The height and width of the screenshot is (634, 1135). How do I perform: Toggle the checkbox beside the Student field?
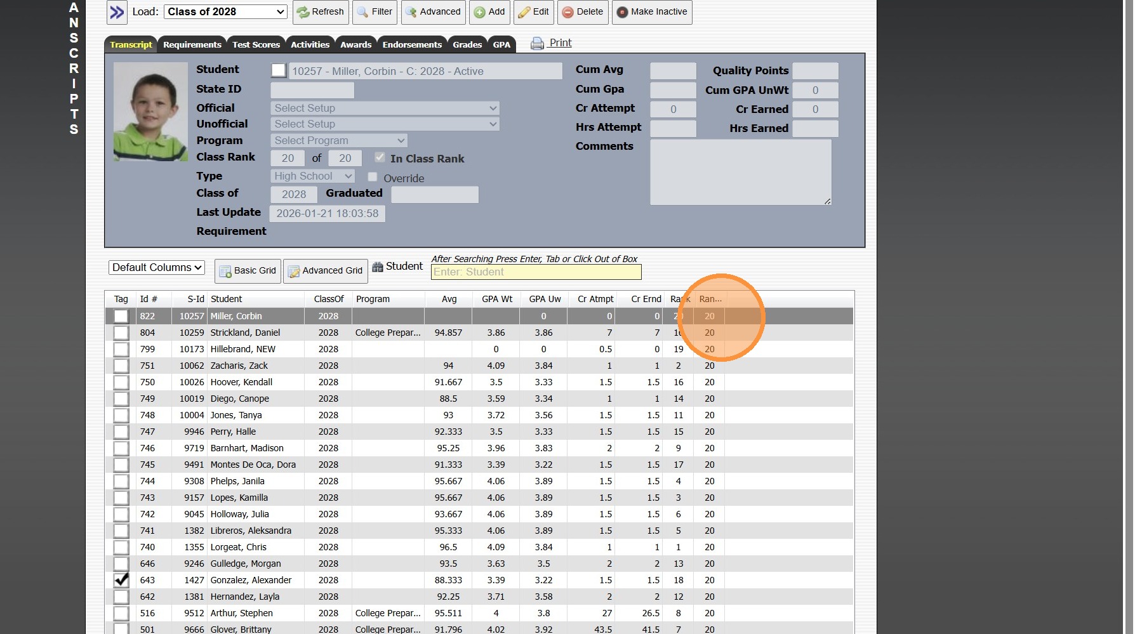point(279,70)
